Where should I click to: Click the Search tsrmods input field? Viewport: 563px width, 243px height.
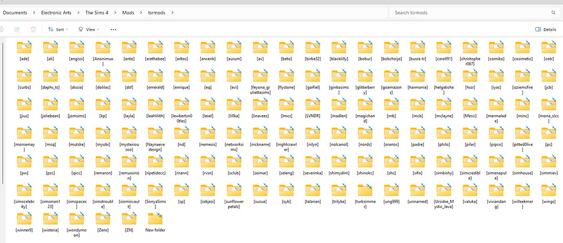(469, 12)
